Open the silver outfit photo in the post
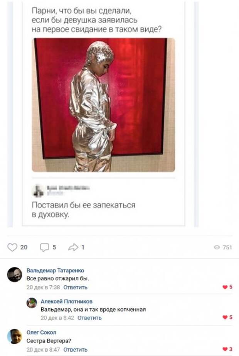Screen dimensions: 239x356 pos(103,105)
